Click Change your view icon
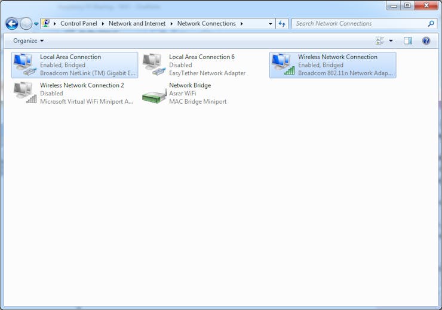This screenshot has height=310, width=442. pos(380,41)
